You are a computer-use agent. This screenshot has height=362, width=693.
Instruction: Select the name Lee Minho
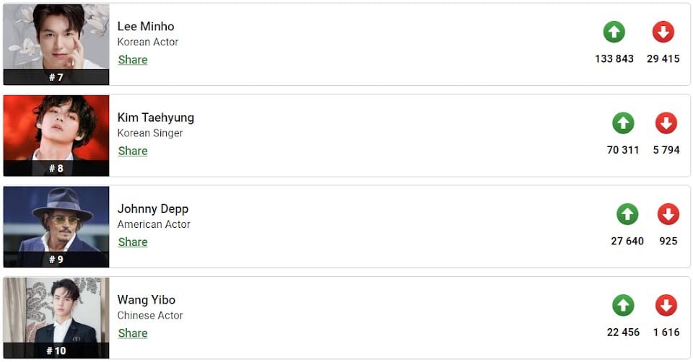coord(146,27)
